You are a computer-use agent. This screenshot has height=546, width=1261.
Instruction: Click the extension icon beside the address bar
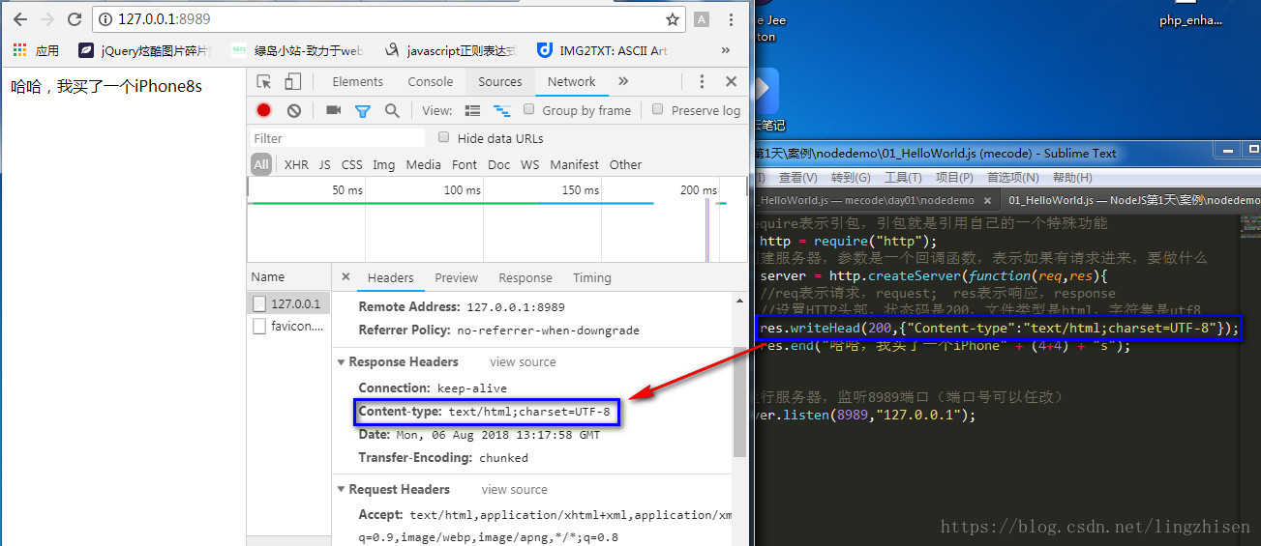(702, 19)
